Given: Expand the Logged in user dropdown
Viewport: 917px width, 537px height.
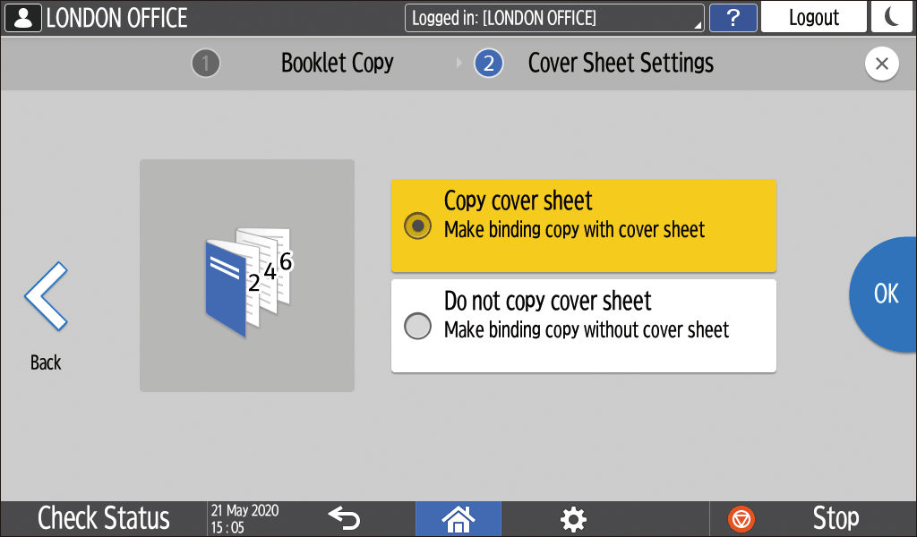Looking at the screenshot, I should (554, 18).
